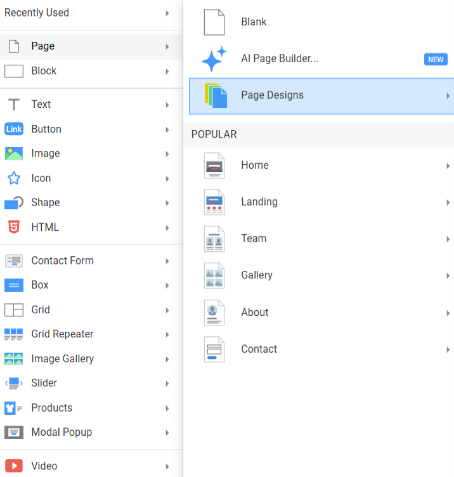Image resolution: width=454 pixels, height=477 pixels.
Task: Click the HTML5 icon in the menu
Action: point(13,227)
